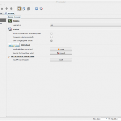Click Uninstall button for Click'n'Load
The image size is (121, 121).
click(x=61, y=53)
